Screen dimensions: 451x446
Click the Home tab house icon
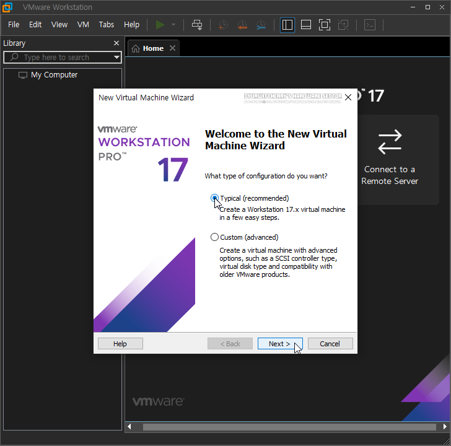(x=136, y=48)
